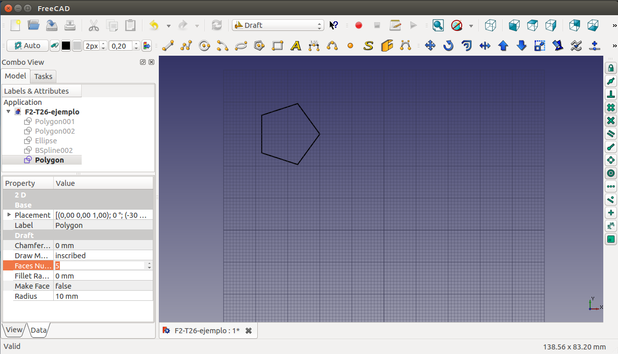Select Ellipse in the model tree
Image resolution: width=618 pixels, height=354 pixels.
pyautogui.click(x=46, y=141)
